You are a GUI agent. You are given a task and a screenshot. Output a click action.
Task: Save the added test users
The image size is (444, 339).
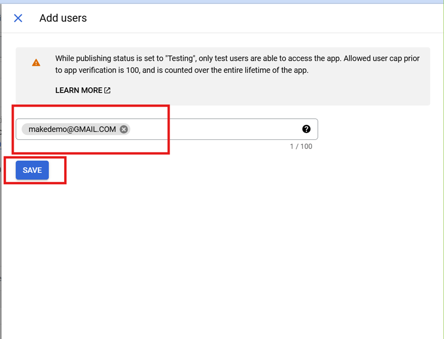32,171
